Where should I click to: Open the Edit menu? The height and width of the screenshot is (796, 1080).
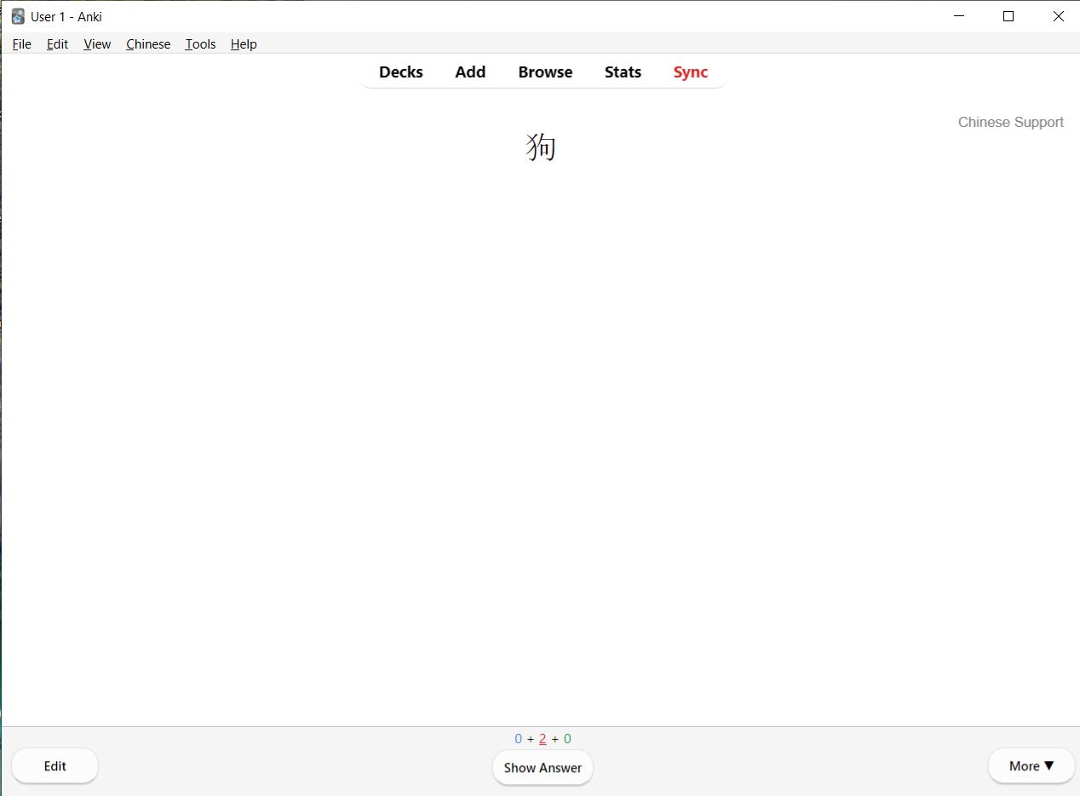pyautogui.click(x=57, y=44)
